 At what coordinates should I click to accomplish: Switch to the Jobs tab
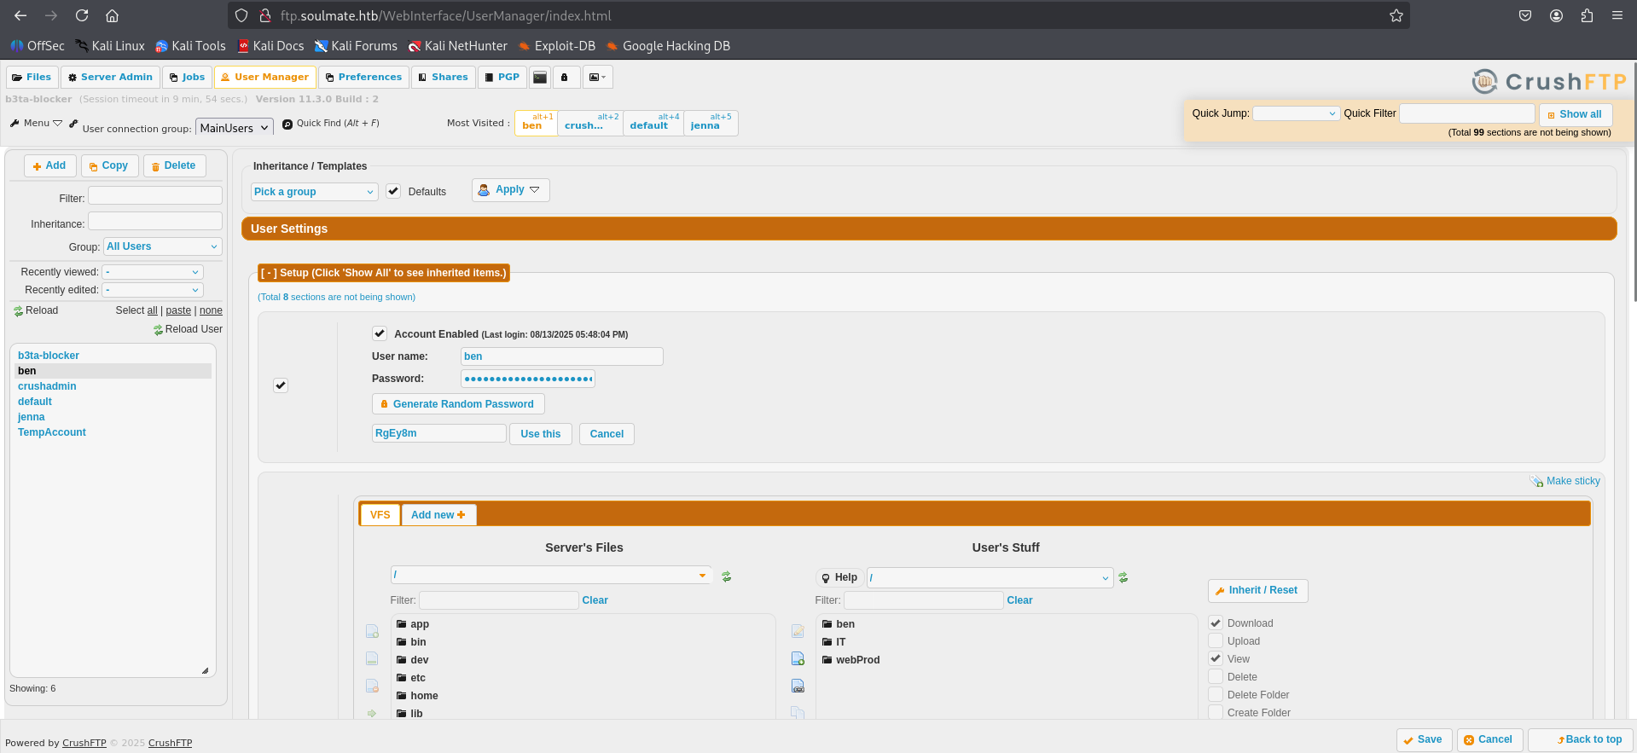tap(187, 78)
